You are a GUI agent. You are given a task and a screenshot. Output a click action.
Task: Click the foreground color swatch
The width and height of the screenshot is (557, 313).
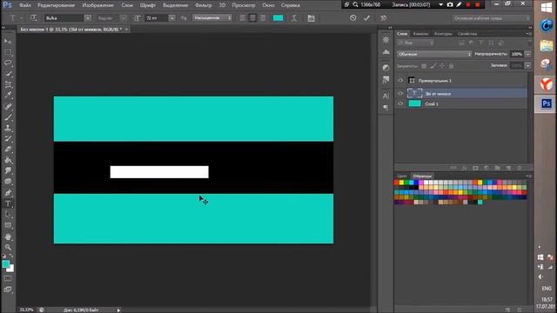point(6,264)
